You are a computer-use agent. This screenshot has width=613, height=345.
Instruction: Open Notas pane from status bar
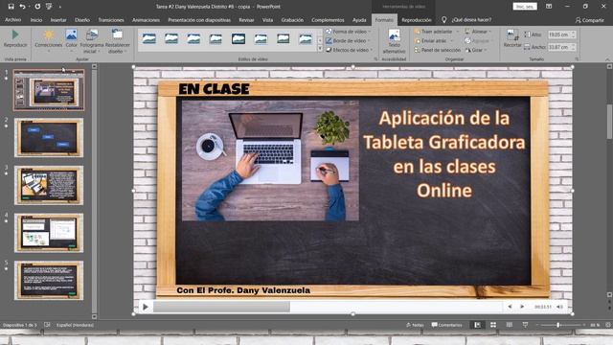point(415,325)
